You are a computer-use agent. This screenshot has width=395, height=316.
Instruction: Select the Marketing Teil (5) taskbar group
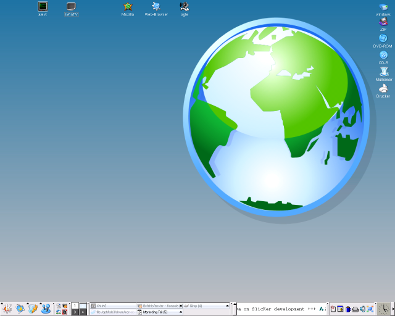click(159, 312)
